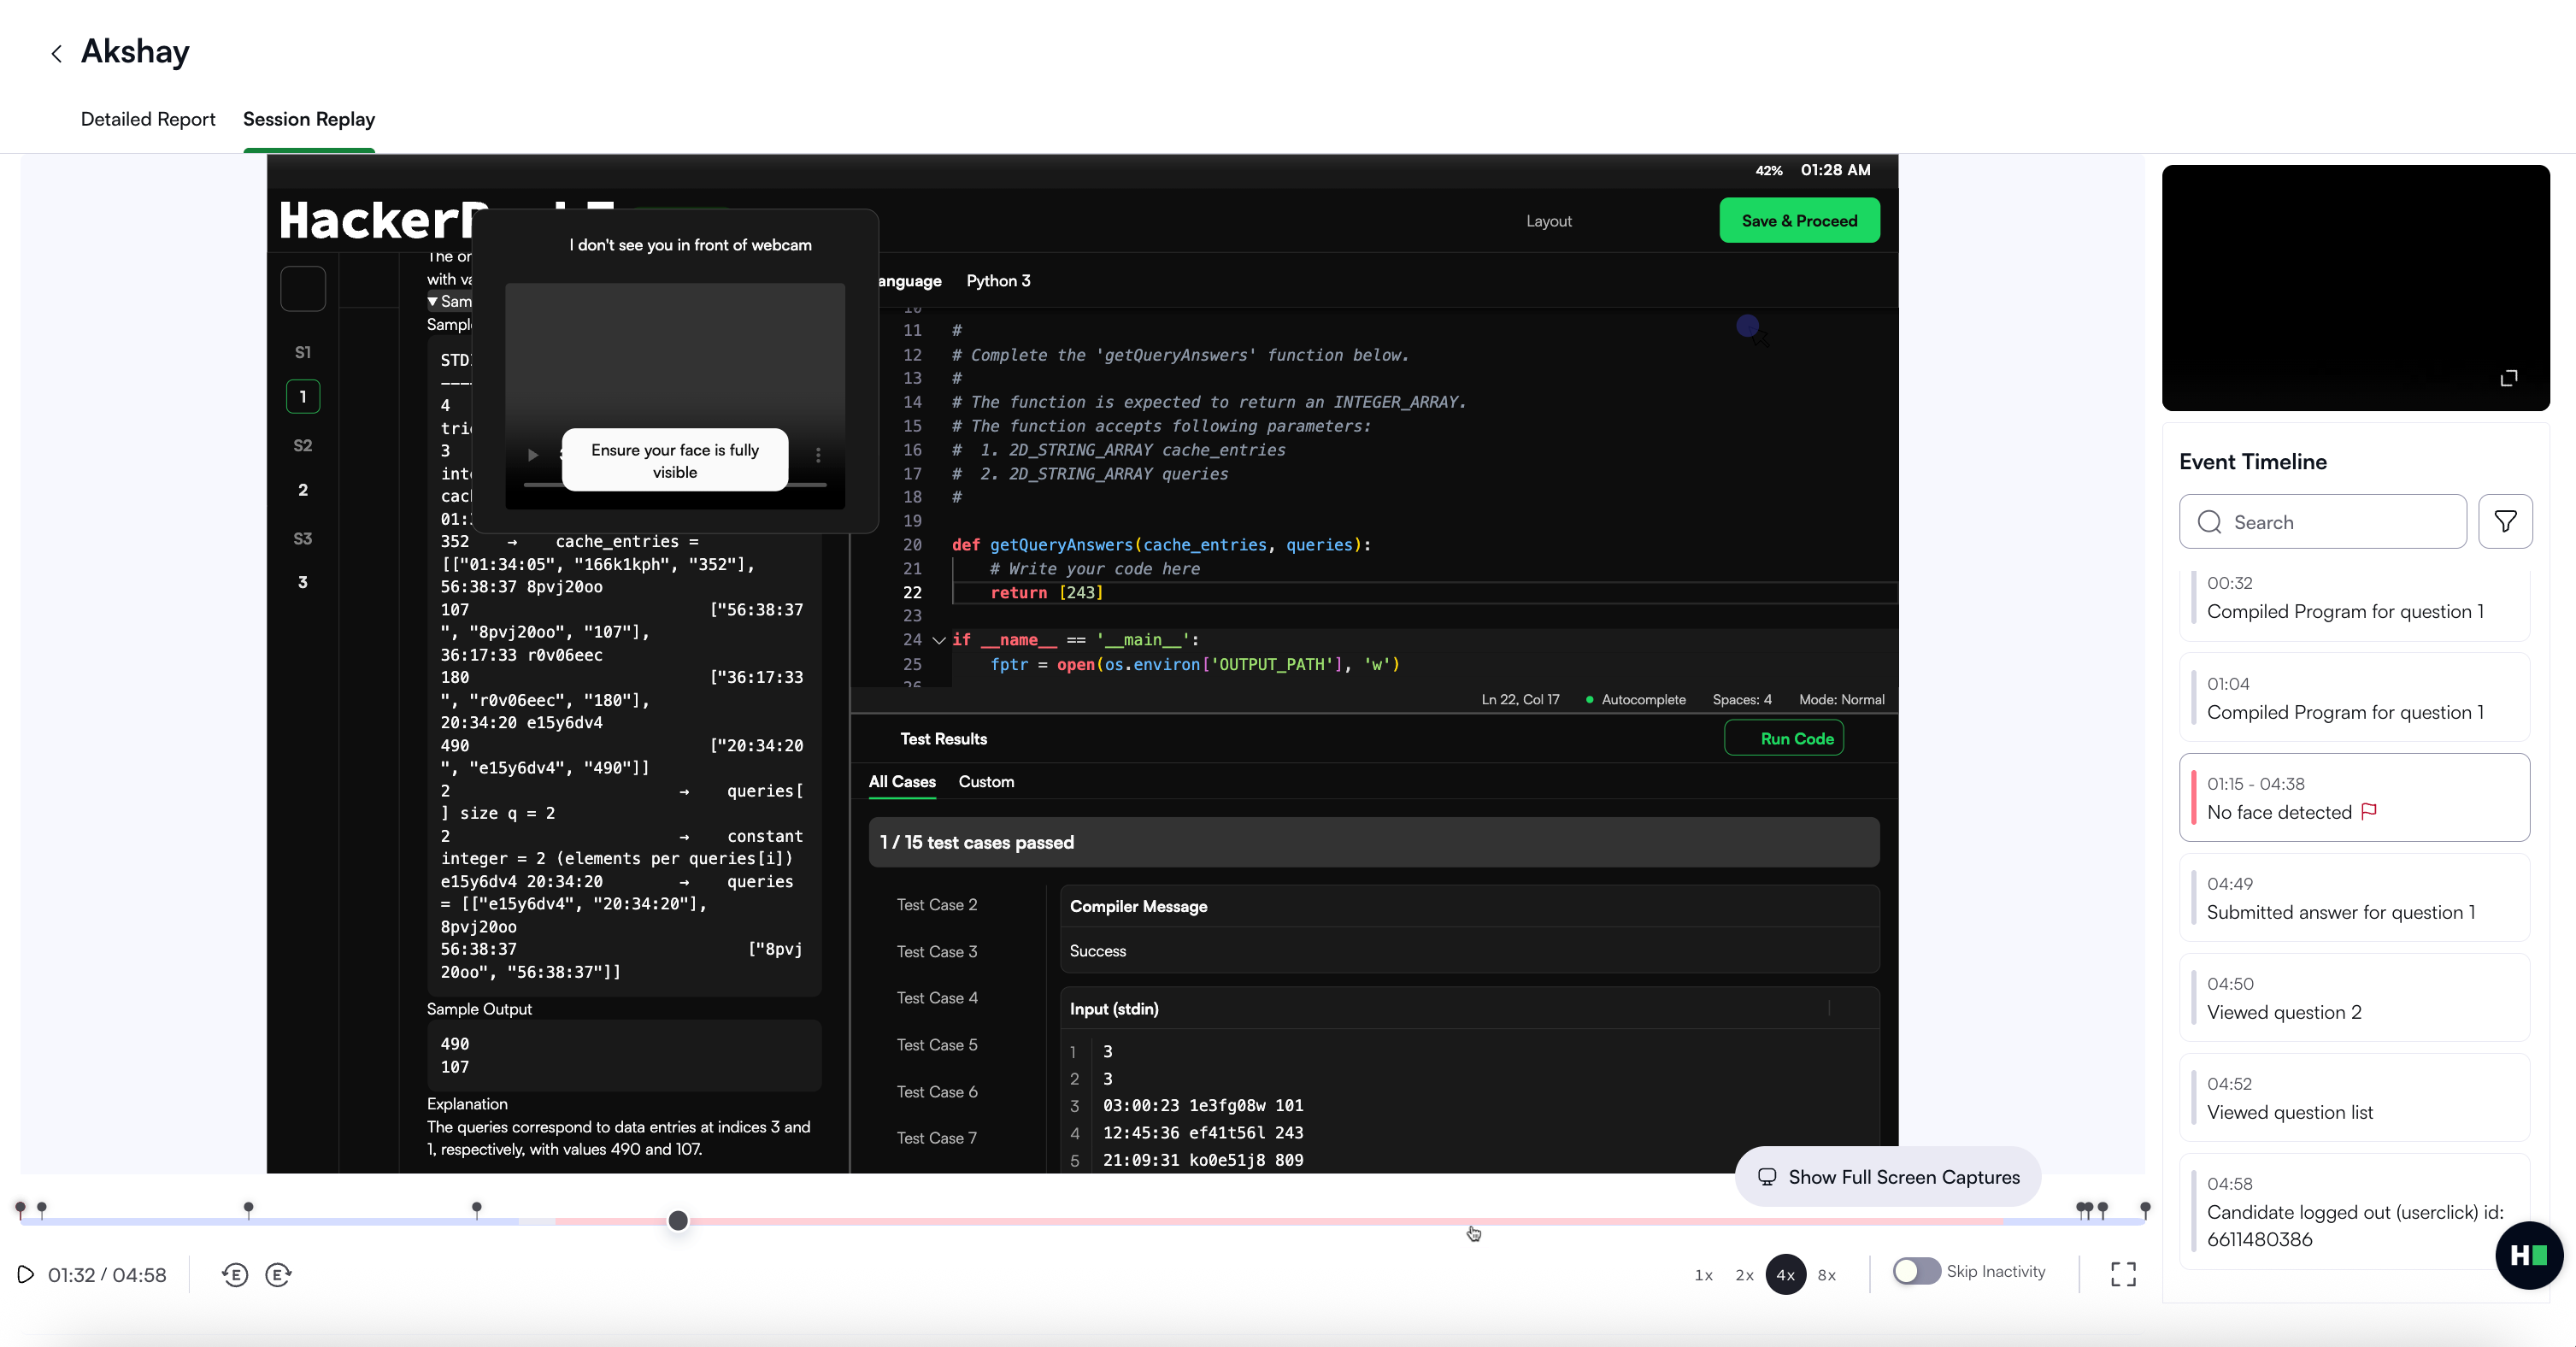Open the Python 3 language dropdown

tap(998, 281)
